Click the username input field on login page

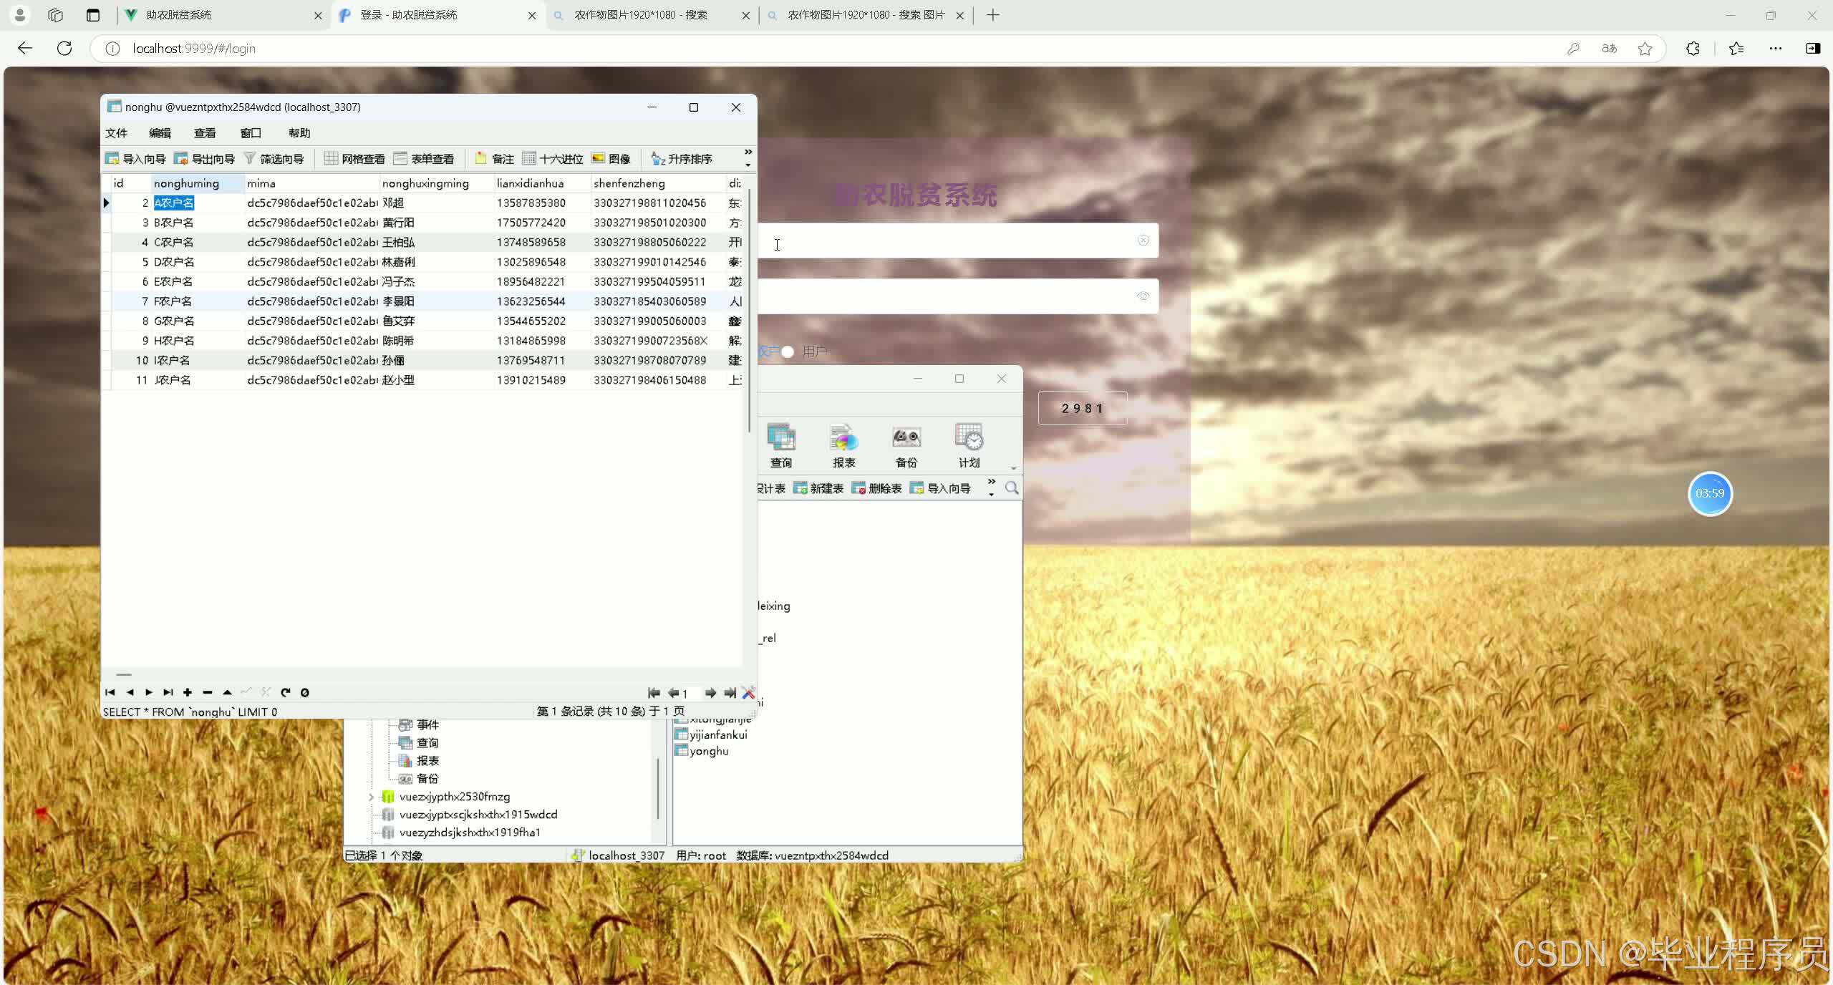pyautogui.click(x=958, y=241)
